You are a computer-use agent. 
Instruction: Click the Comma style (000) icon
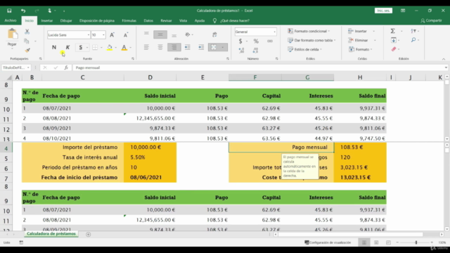coord(270,41)
